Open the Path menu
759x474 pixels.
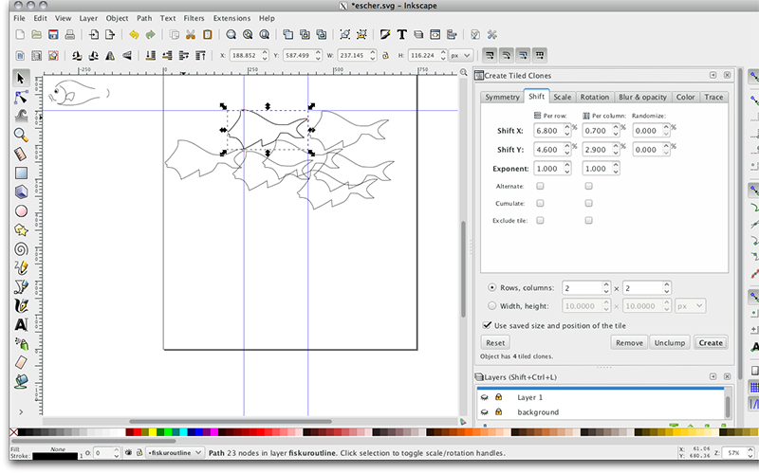pos(144,18)
